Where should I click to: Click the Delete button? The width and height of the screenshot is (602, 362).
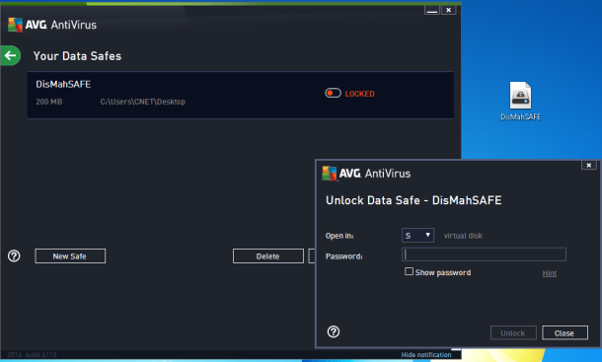click(x=268, y=256)
